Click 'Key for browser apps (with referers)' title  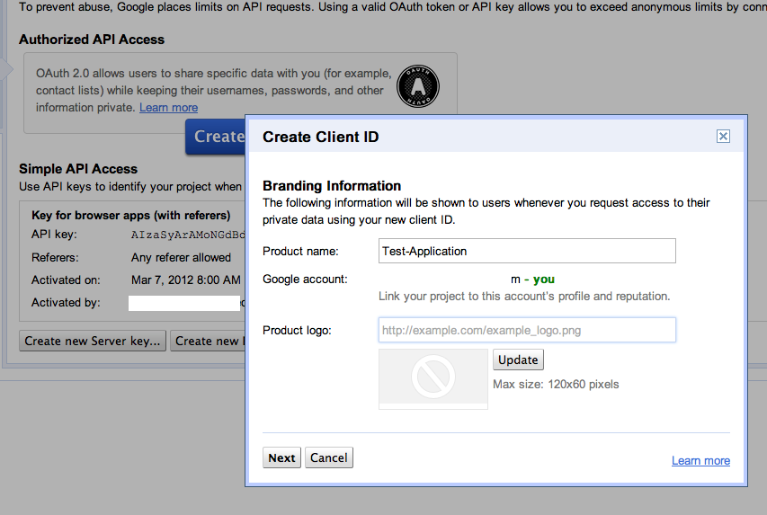point(131,215)
